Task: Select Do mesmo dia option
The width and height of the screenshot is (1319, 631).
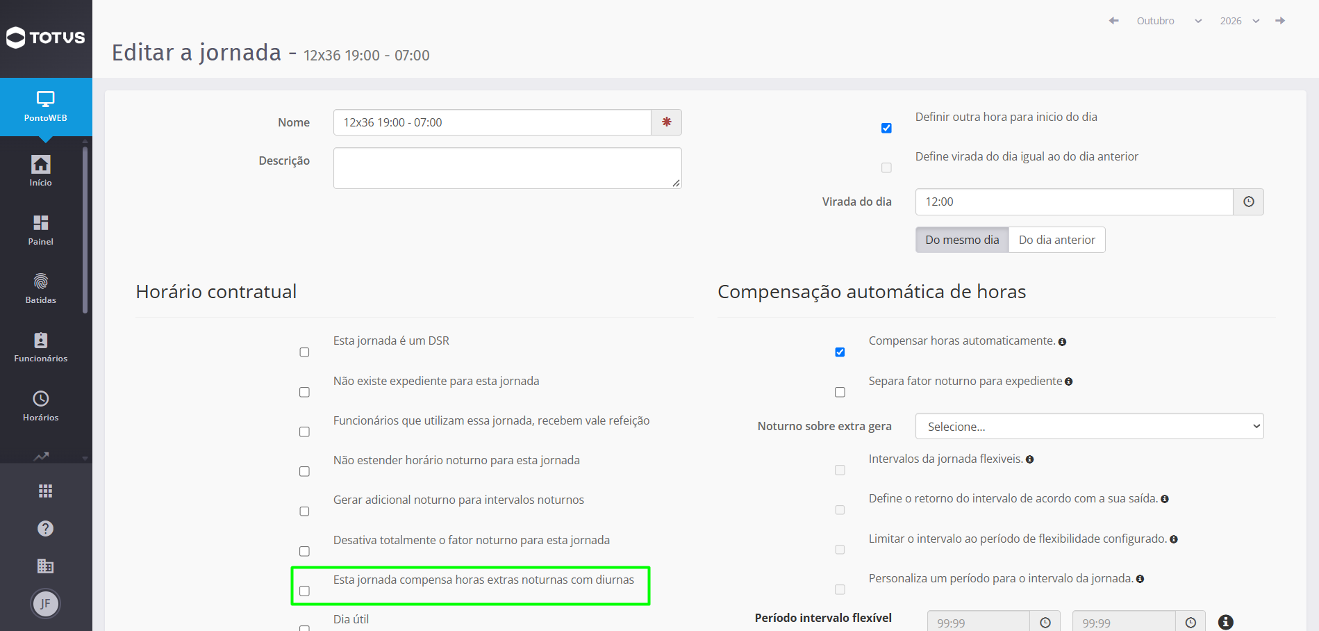Action: tap(962, 240)
